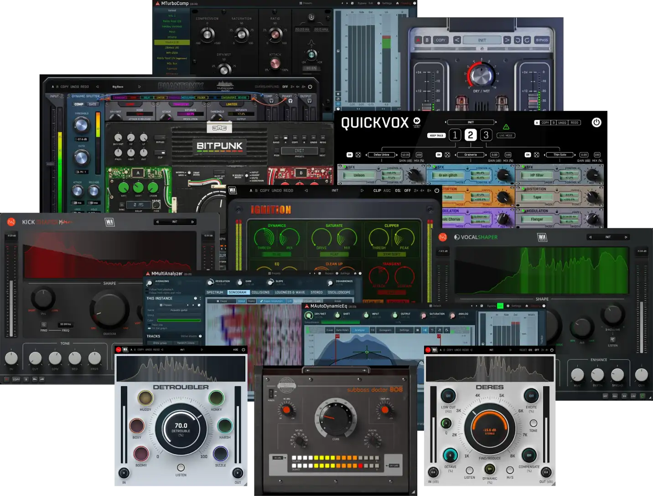Image resolution: width=653 pixels, height=496 pixels.
Task: Click the INIT preset button in QuickVox
Action: click(x=471, y=122)
